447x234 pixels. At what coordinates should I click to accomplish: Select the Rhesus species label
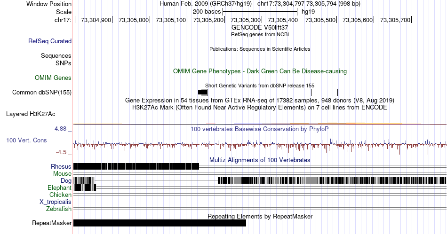[61, 166]
